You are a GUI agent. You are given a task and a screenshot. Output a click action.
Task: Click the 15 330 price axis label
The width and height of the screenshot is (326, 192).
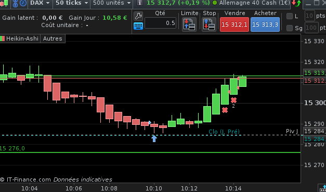click(314, 41)
